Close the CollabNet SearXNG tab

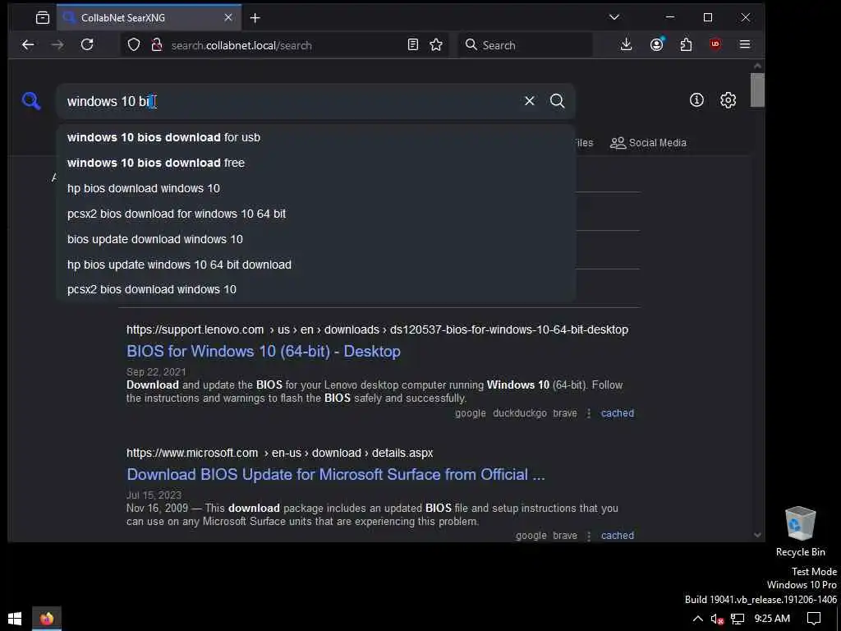coord(228,18)
